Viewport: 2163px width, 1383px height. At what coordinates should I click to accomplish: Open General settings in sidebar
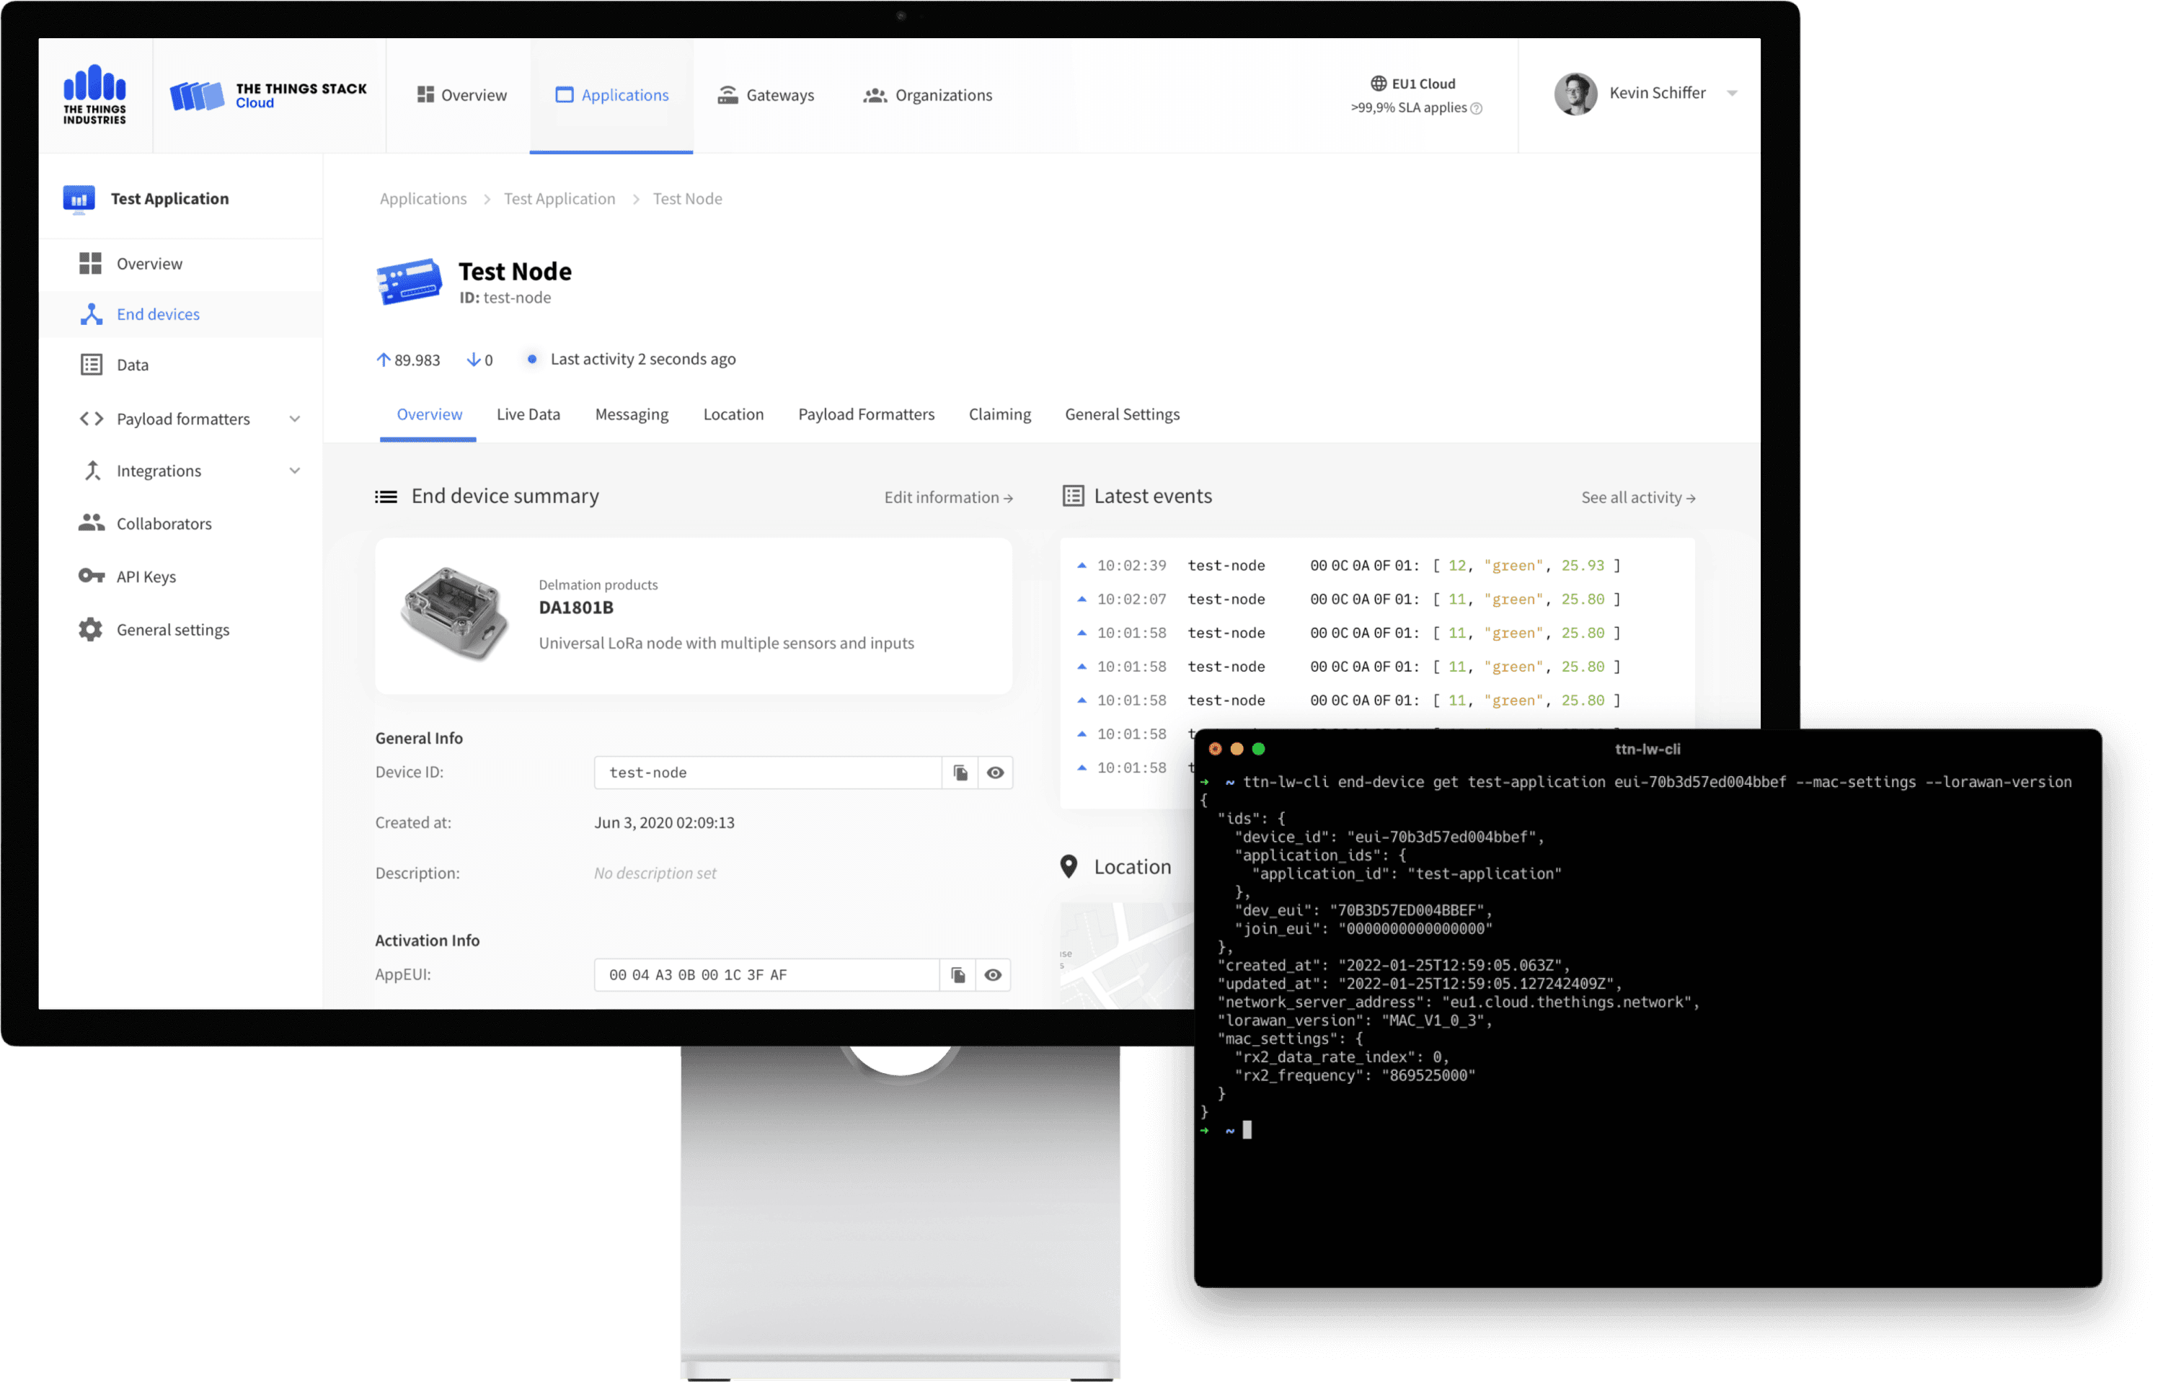[154, 630]
